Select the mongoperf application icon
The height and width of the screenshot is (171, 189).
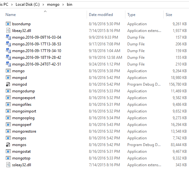[x=8, y=124]
